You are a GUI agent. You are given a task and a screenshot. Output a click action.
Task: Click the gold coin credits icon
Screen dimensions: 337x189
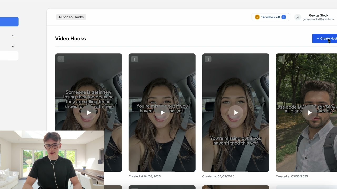(257, 17)
